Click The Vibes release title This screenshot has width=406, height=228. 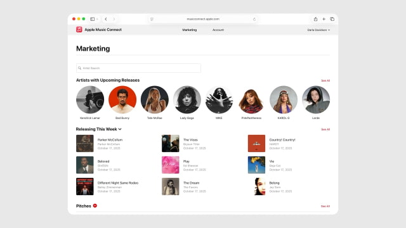[x=190, y=140]
